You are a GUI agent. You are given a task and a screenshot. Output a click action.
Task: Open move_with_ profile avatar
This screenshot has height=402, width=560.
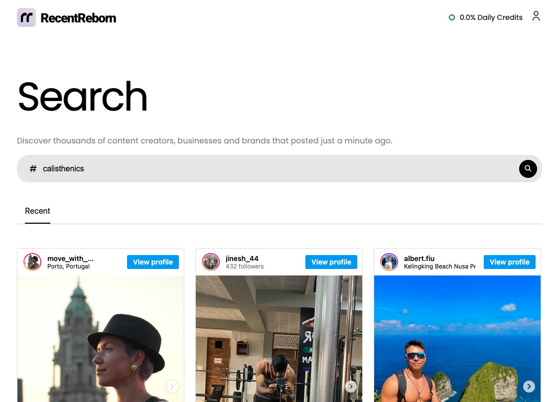[x=32, y=262]
